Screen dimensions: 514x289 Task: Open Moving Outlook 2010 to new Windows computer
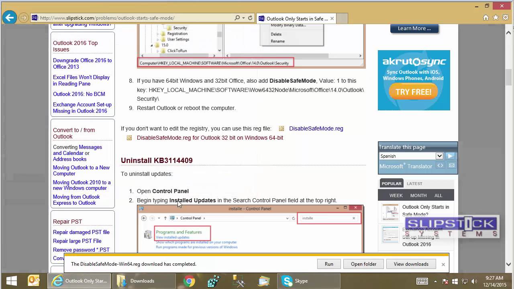(x=82, y=185)
